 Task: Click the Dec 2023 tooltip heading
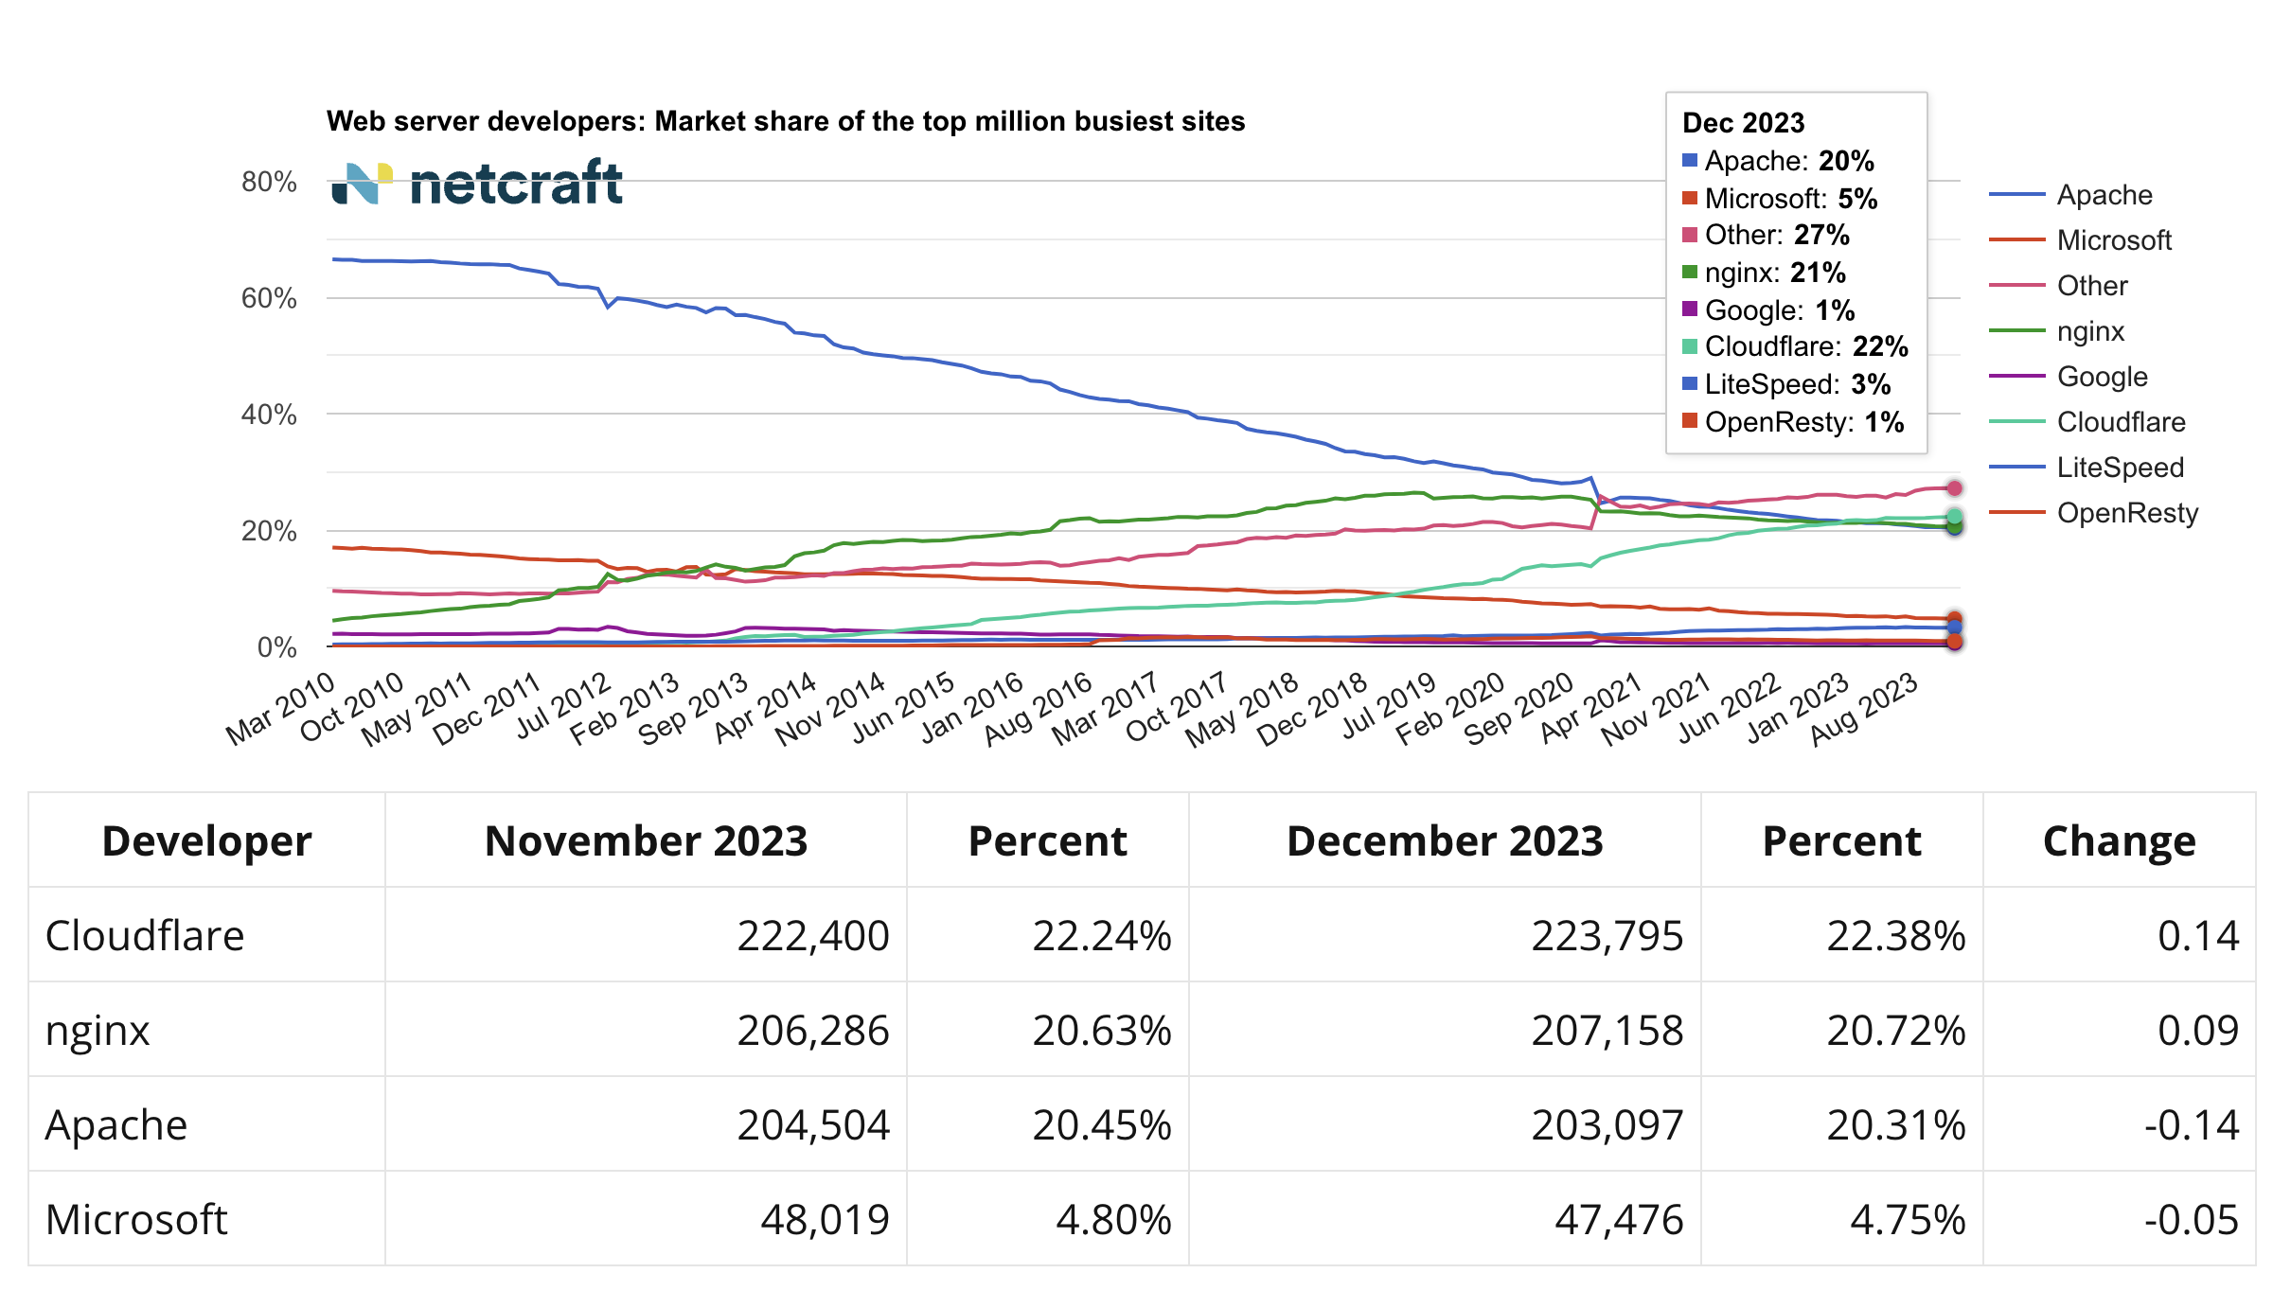tap(1743, 122)
